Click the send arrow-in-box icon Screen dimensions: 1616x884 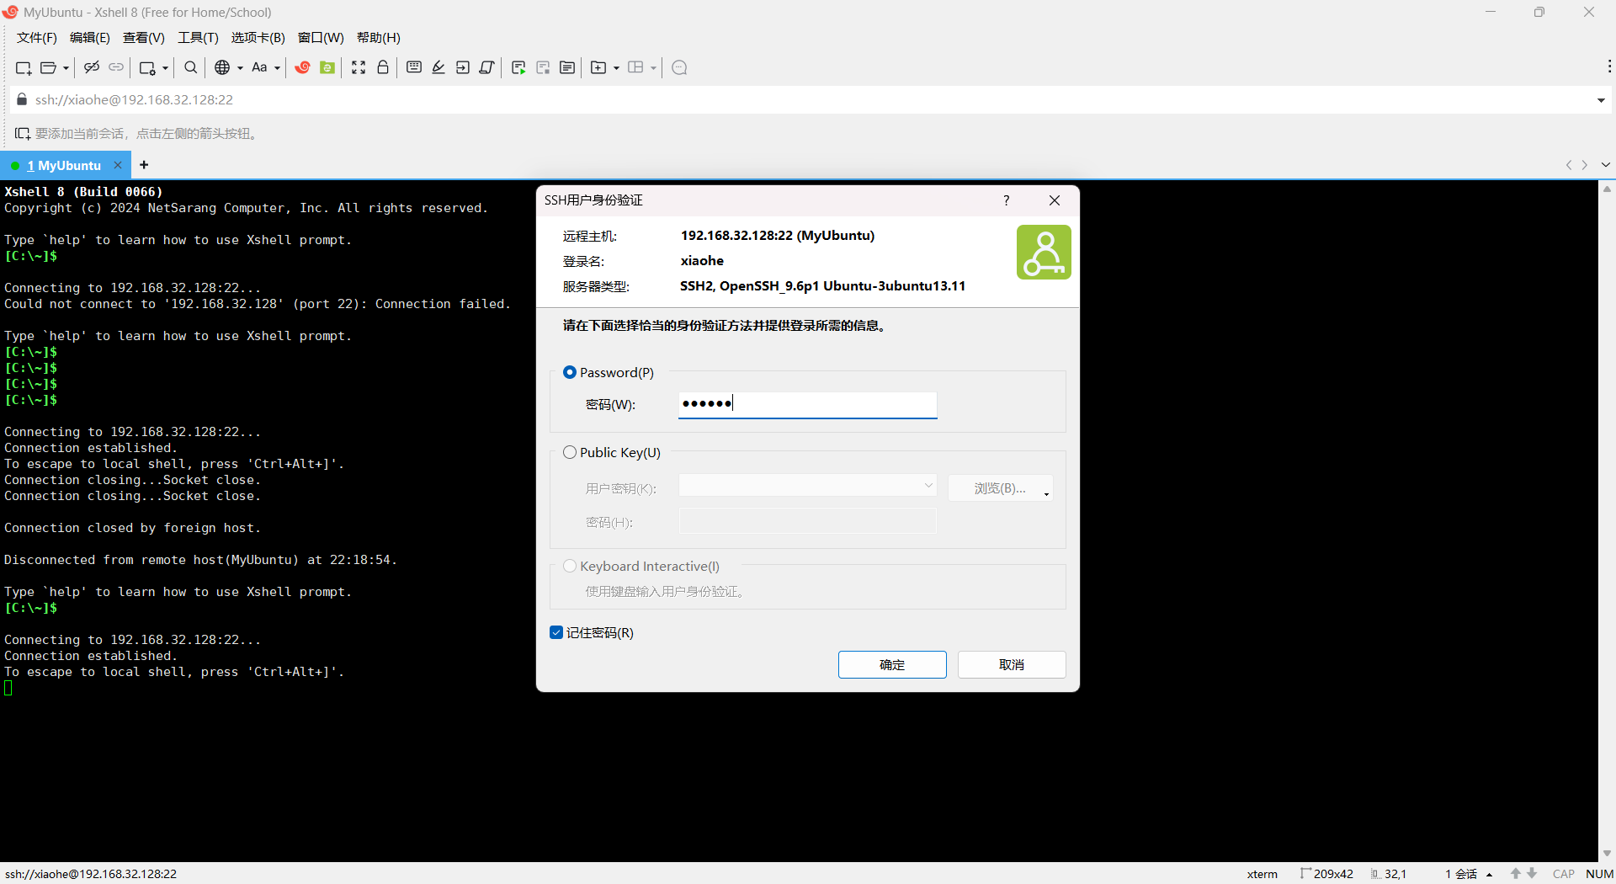(x=463, y=67)
